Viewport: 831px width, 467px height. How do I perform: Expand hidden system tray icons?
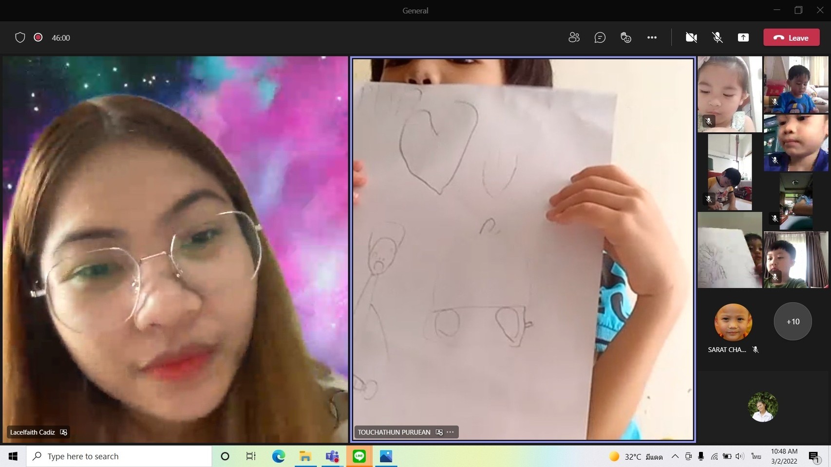[675, 456]
